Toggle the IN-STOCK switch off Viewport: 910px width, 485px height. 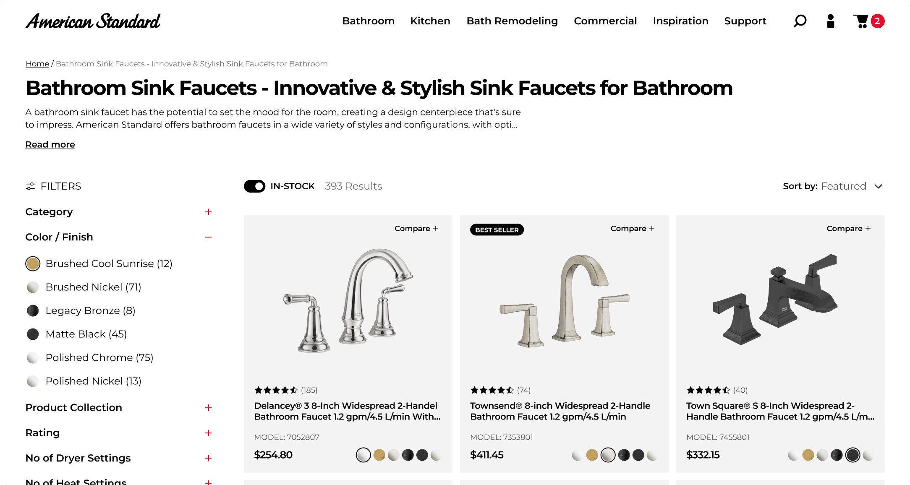254,186
